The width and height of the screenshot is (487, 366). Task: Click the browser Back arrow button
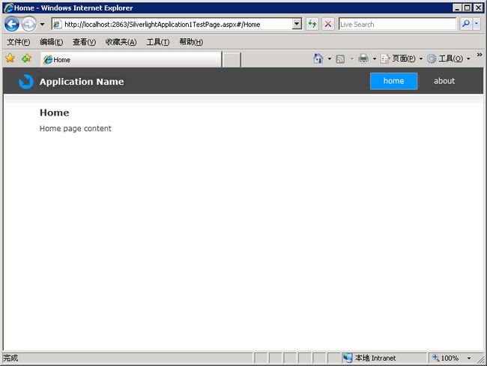point(12,24)
